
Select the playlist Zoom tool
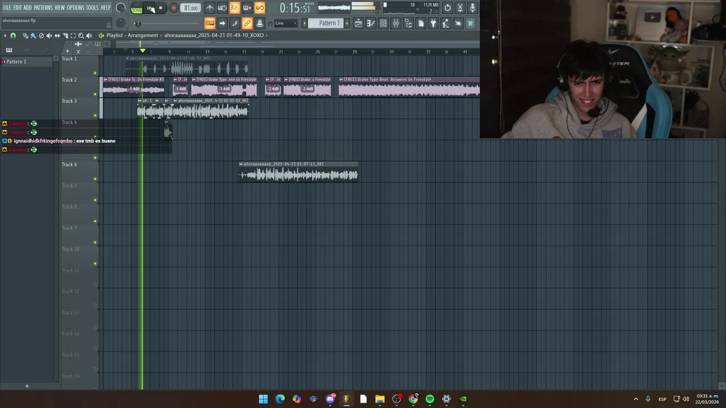coord(81,36)
